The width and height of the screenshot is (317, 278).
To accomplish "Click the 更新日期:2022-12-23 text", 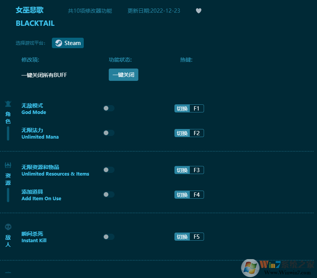I will [154, 11].
